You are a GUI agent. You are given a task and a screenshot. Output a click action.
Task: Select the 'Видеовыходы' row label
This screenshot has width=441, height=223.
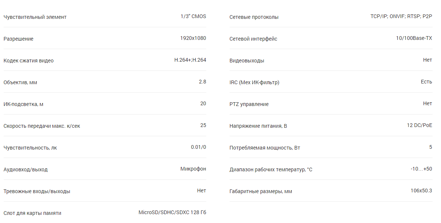(x=247, y=61)
